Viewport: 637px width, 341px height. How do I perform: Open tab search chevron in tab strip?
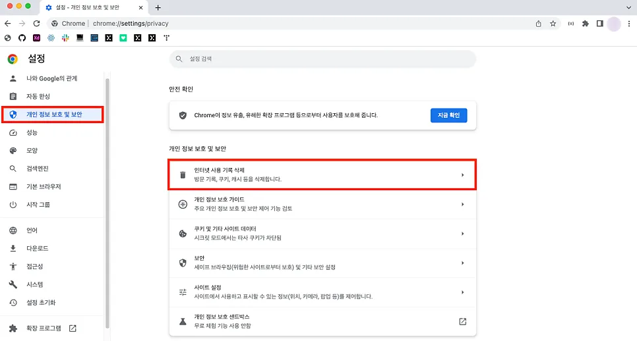pyautogui.click(x=628, y=7)
